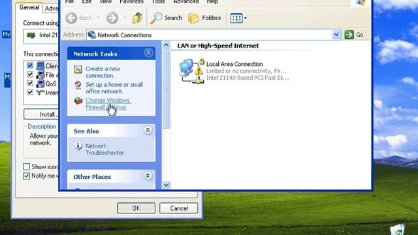Toggle the Notify me checkbox
This screenshot has width=418, height=235.
coord(26,176)
